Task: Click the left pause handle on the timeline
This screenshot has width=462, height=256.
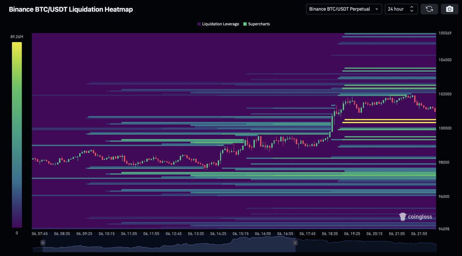Action: [43, 243]
